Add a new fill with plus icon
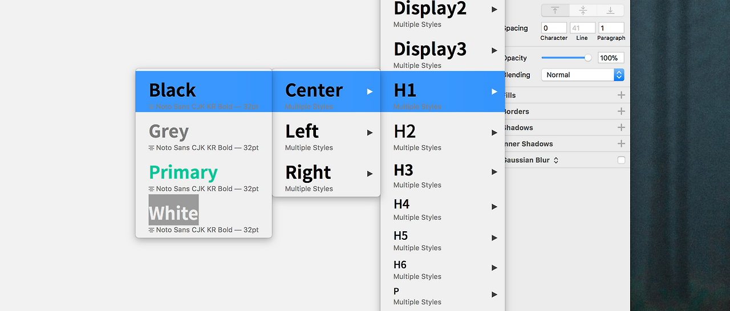The height and width of the screenshot is (311, 730). tap(621, 95)
